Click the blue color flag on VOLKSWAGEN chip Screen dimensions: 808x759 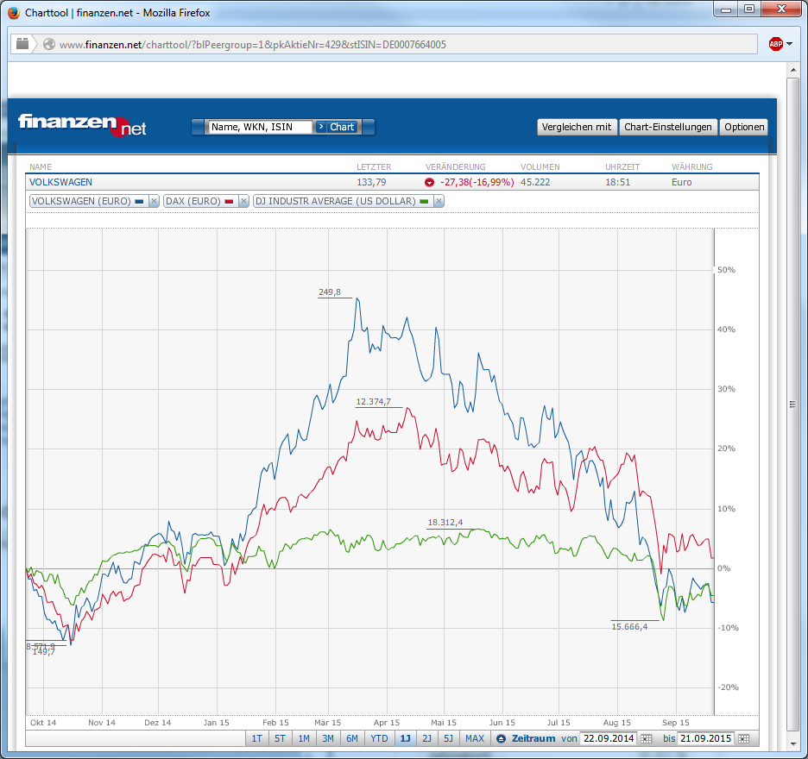point(137,201)
